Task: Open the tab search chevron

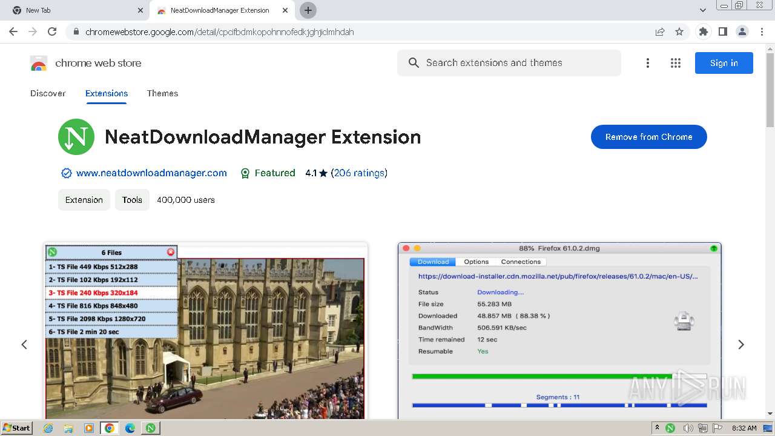Action: click(702, 10)
